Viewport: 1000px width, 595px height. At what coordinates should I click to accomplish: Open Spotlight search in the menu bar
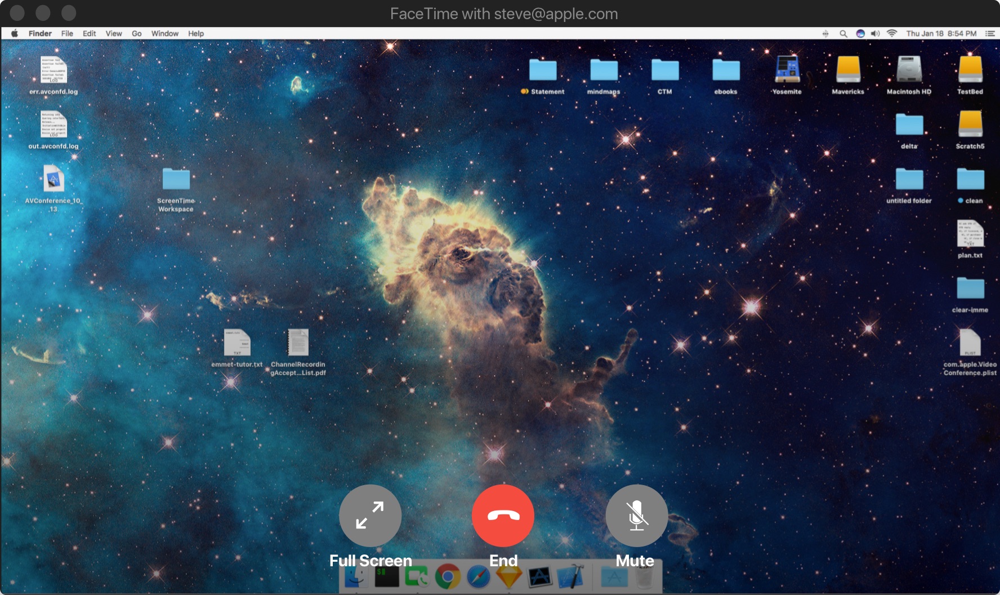[843, 33]
